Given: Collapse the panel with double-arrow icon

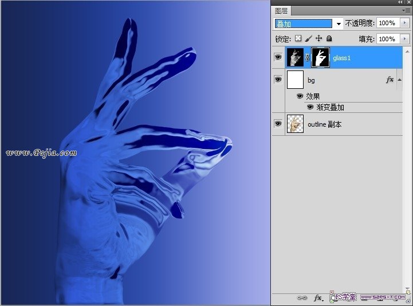Looking at the screenshot, I should 400,2.
